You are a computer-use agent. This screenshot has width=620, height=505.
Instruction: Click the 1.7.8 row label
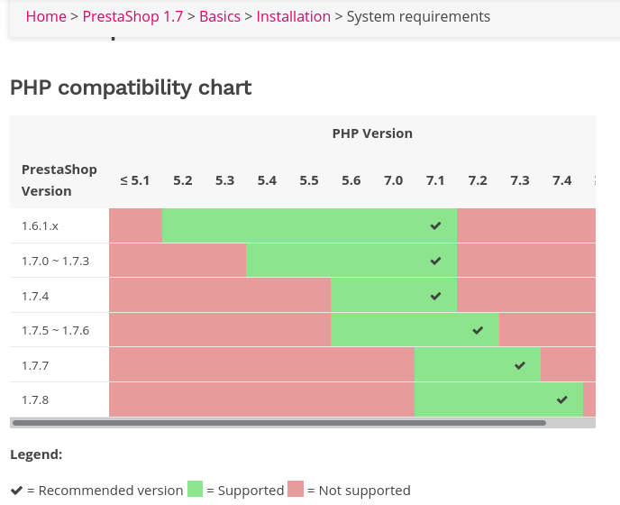35,399
